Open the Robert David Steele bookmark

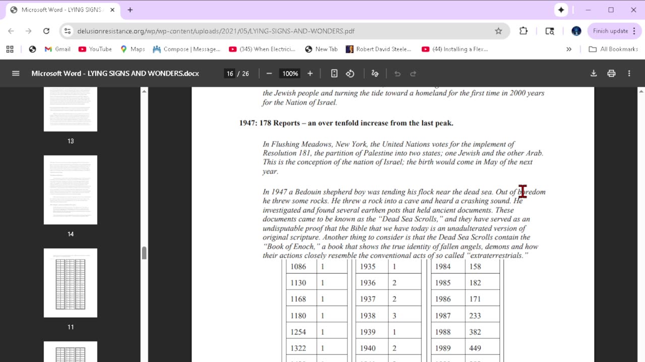(x=379, y=49)
